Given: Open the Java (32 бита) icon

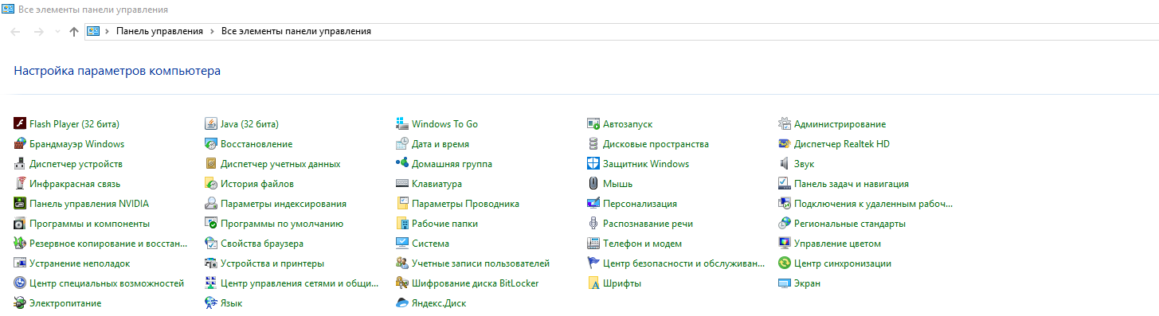Looking at the screenshot, I should tap(211, 123).
